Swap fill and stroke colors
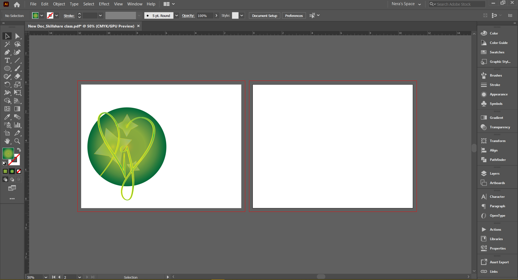 click(x=19, y=150)
